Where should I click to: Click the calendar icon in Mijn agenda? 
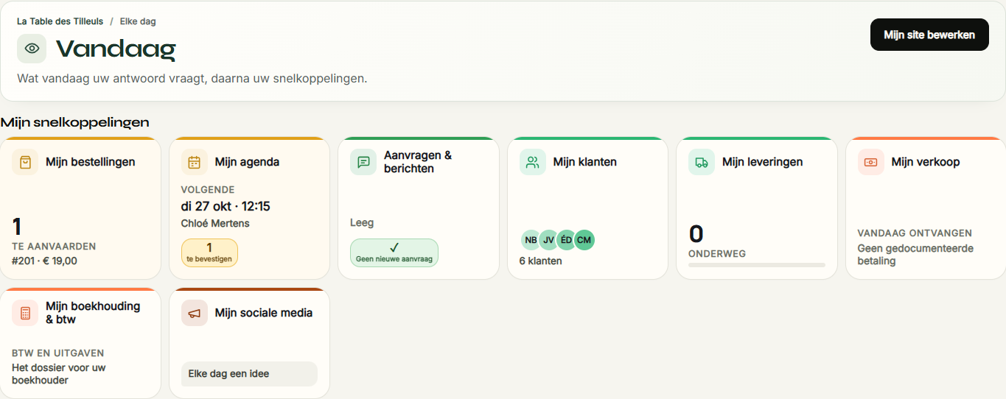195,162
